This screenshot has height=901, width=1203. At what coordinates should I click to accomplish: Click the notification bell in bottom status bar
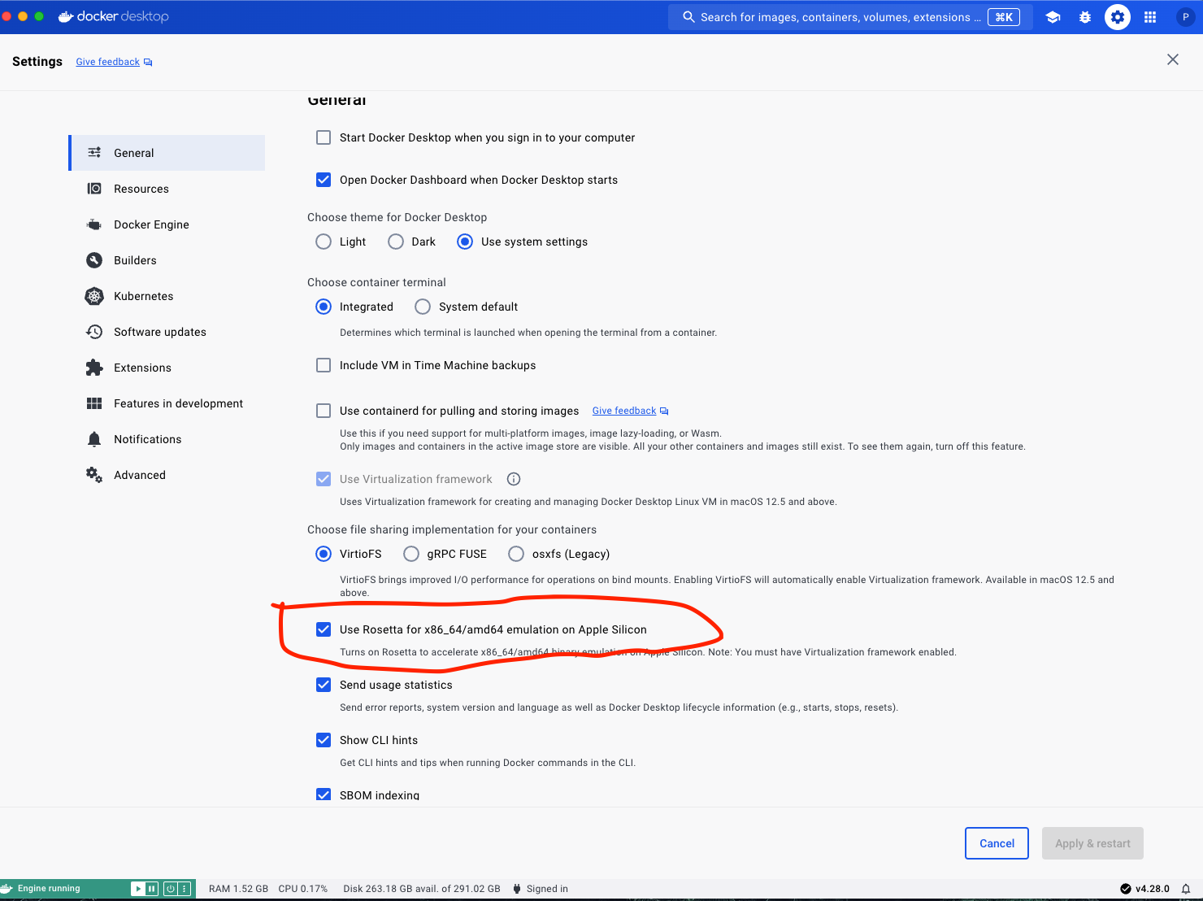(x=1186, y=889)
